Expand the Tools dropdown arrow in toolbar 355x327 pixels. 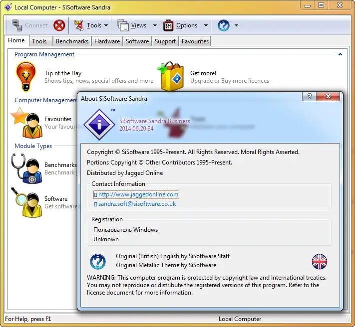pos(106,25)
